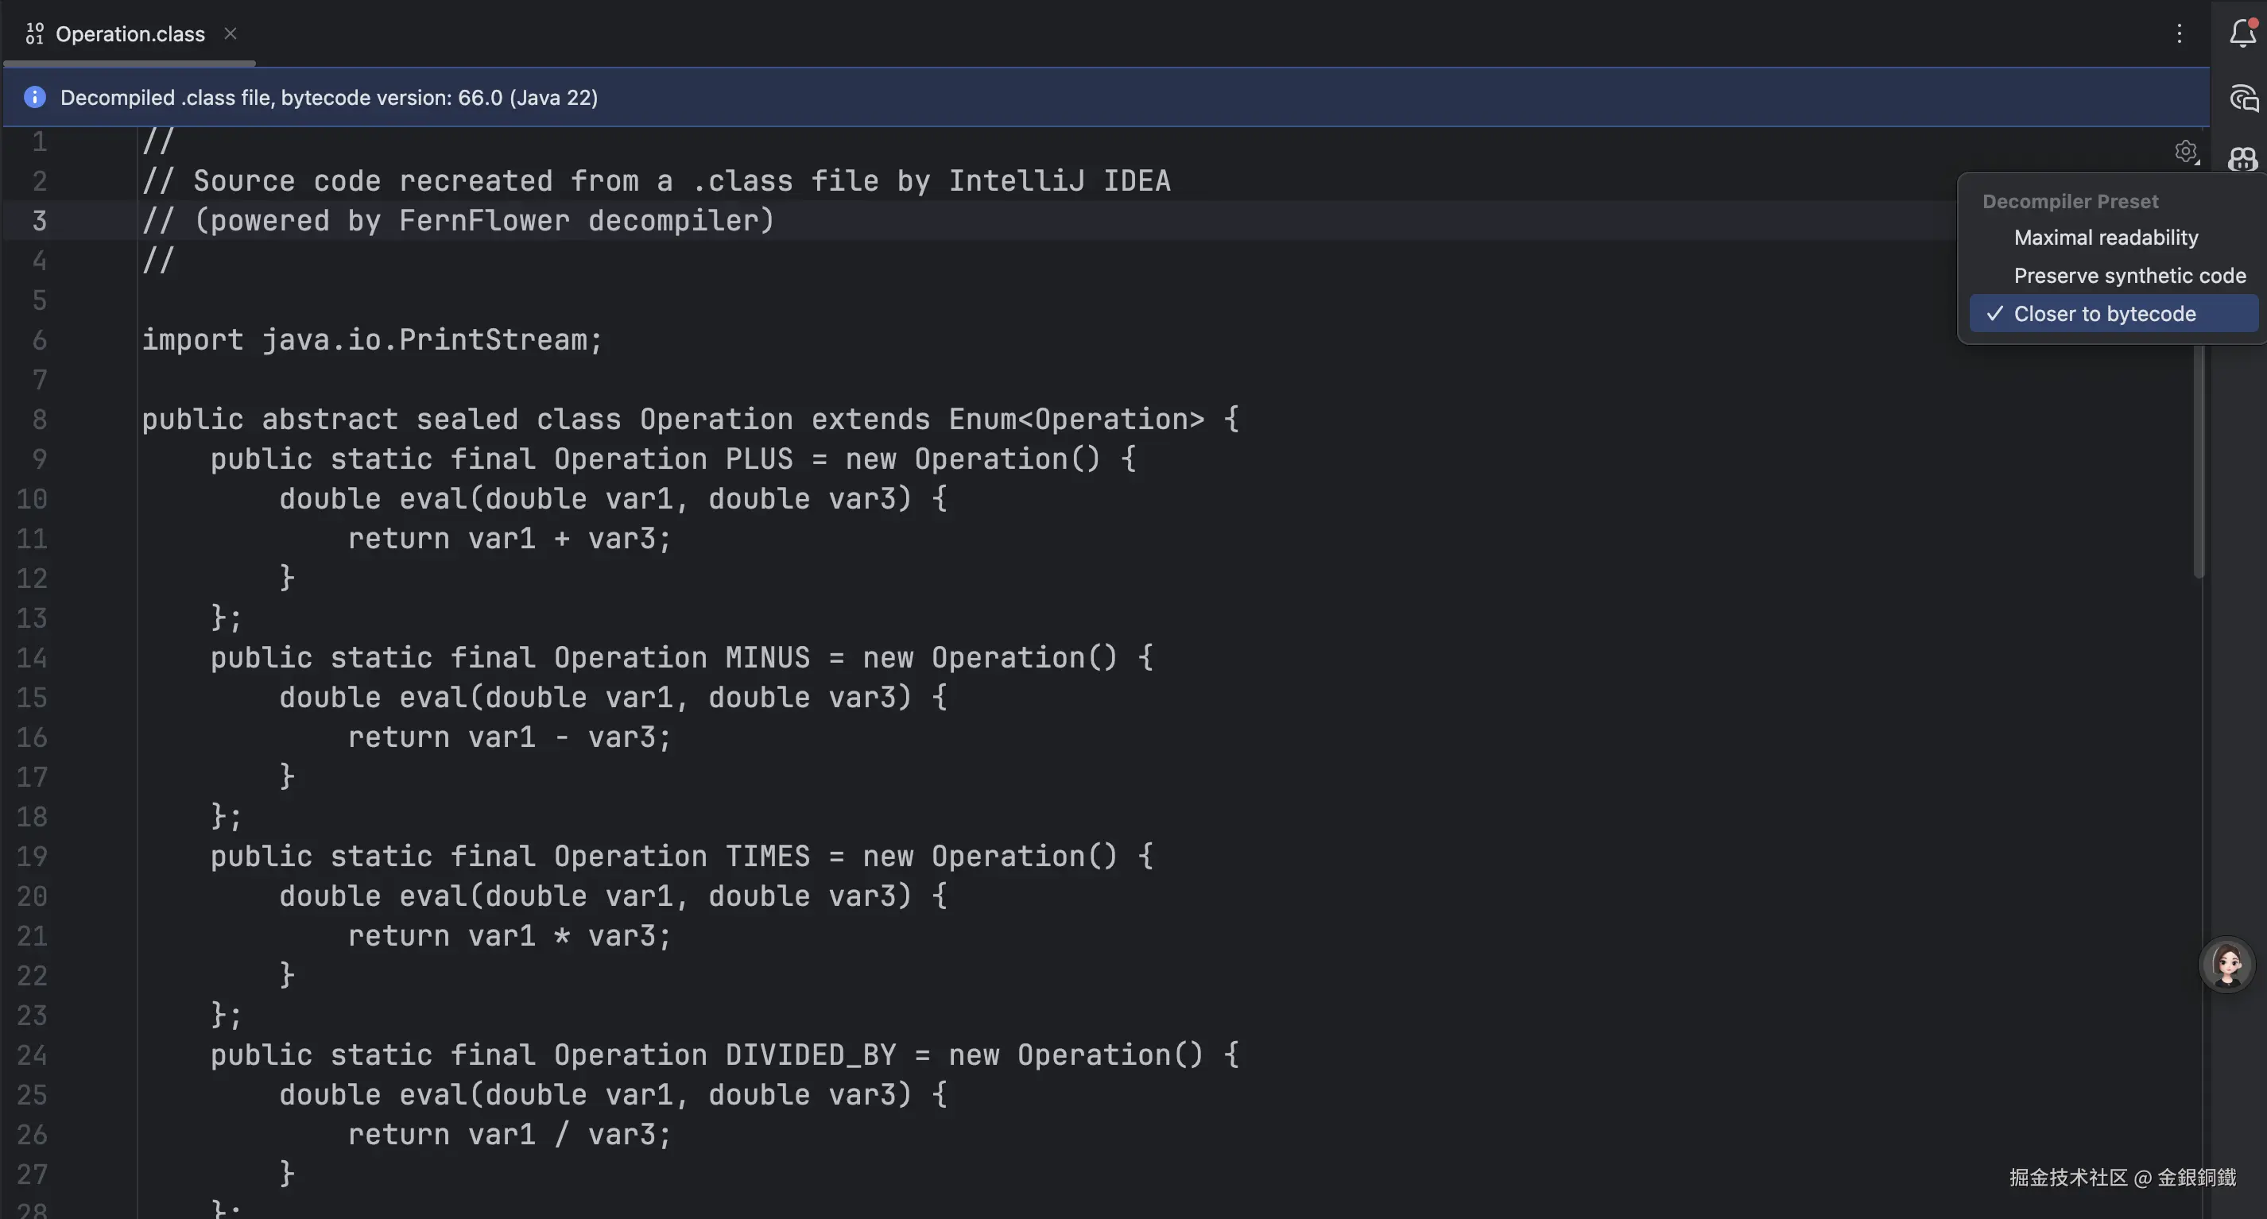Click the decompiler settings gear icon
The height and width of the screenshot is (1219, 2267).
pyautogui.click(x=2185, y=151)
